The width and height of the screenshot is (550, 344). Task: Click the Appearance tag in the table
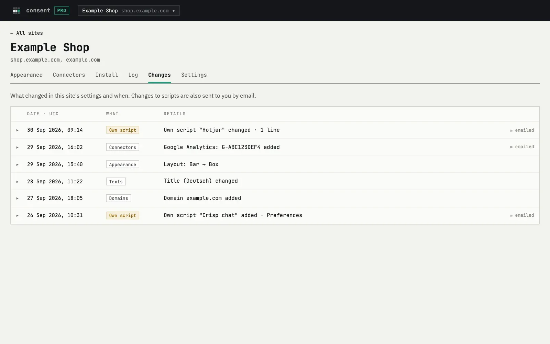tap(123, 164)
